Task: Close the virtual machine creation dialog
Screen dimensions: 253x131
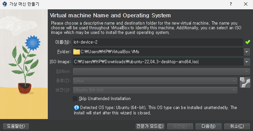Action: (x=246, y=4)
